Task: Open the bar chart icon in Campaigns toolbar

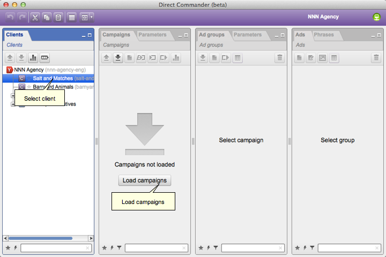Action: 176,58
